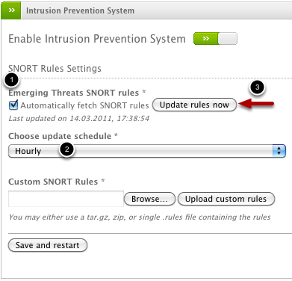This screenshot has width=292, height=281.
Task: Focus the Custom SNORT Rules file field
Action: click(x=66, y=199)
